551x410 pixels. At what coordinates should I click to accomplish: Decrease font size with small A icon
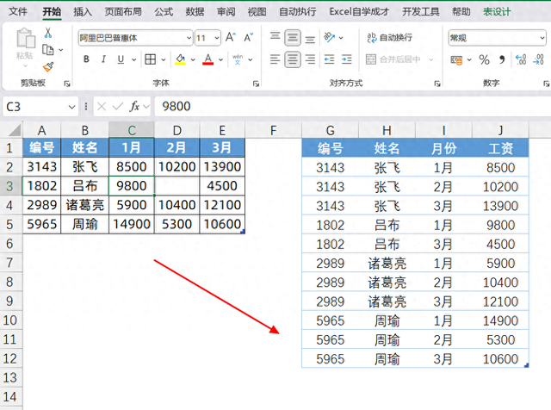point(249,37)
